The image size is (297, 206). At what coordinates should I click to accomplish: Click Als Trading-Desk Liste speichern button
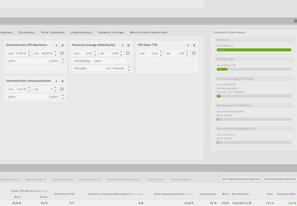click(x=241, y=179)
